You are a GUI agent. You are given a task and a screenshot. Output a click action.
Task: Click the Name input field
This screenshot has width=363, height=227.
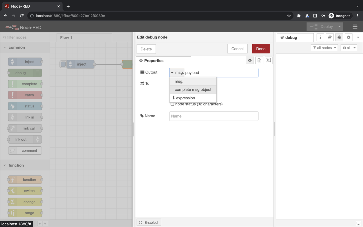coord(214,116)
